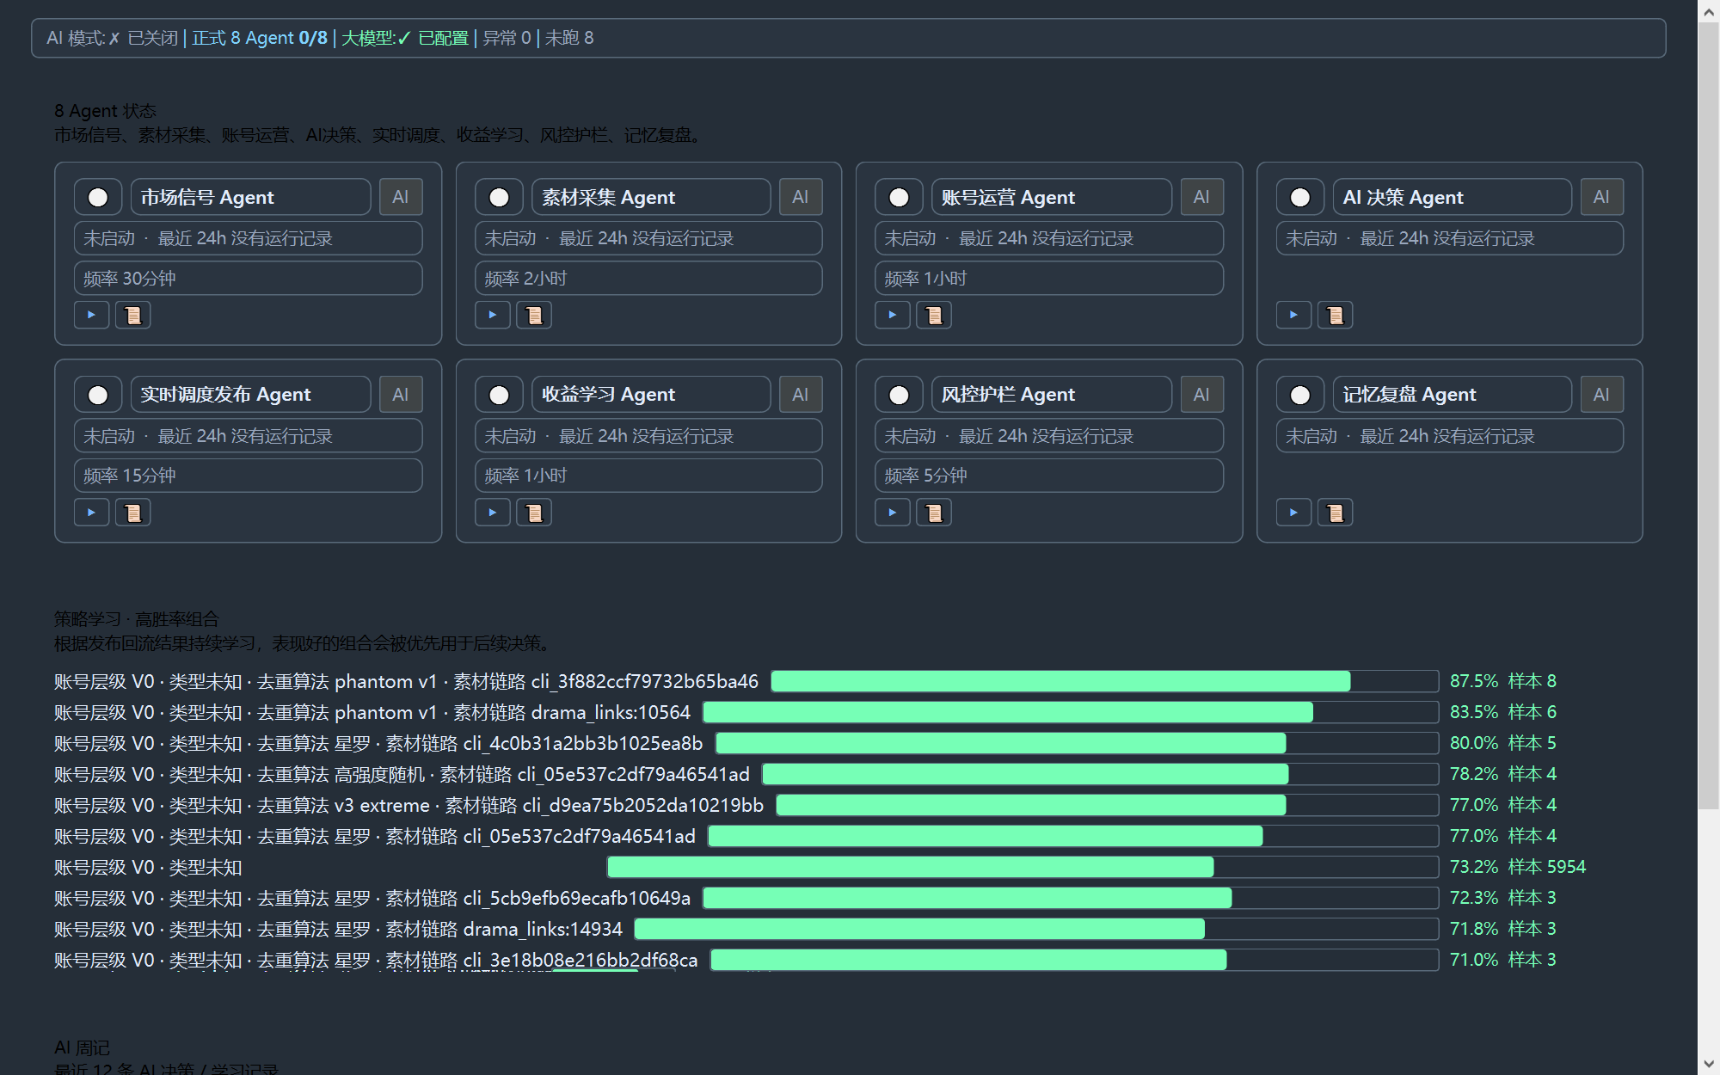Open 记忆复盘 Agent log scroll icon
The width and height of the screenshot is (1720, 1075).
point(1336,513)
